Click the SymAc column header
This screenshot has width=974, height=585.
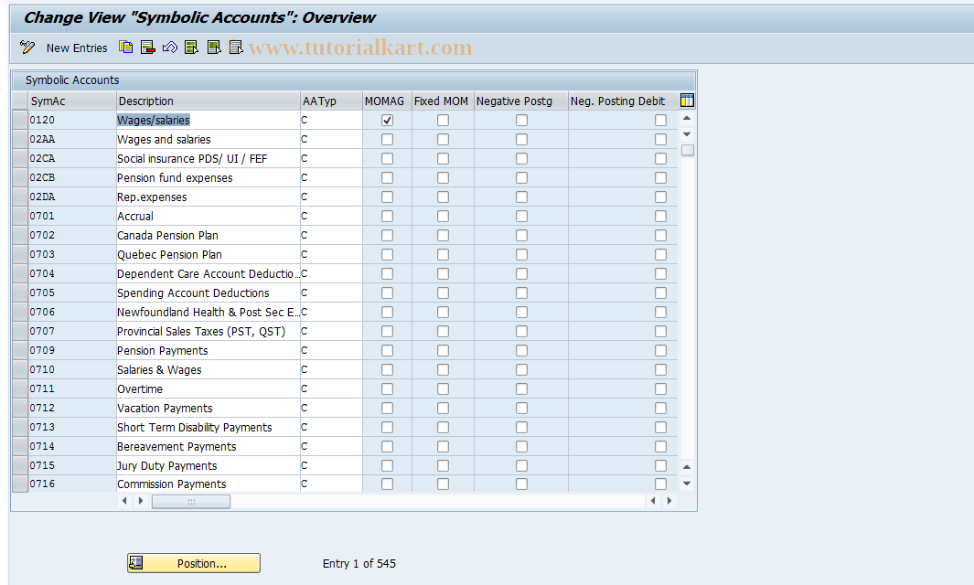[72, 101]
